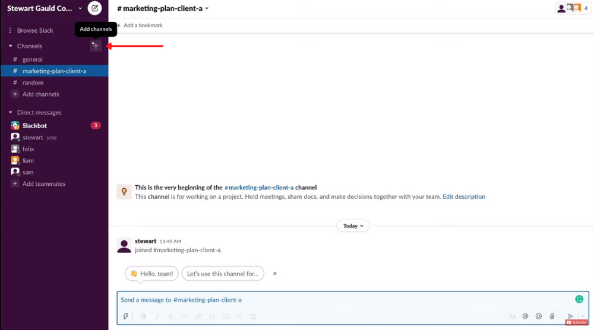Click the Grammarly icon in message box
The width and height of the screenshot is (594, 330).
[579, 299]
